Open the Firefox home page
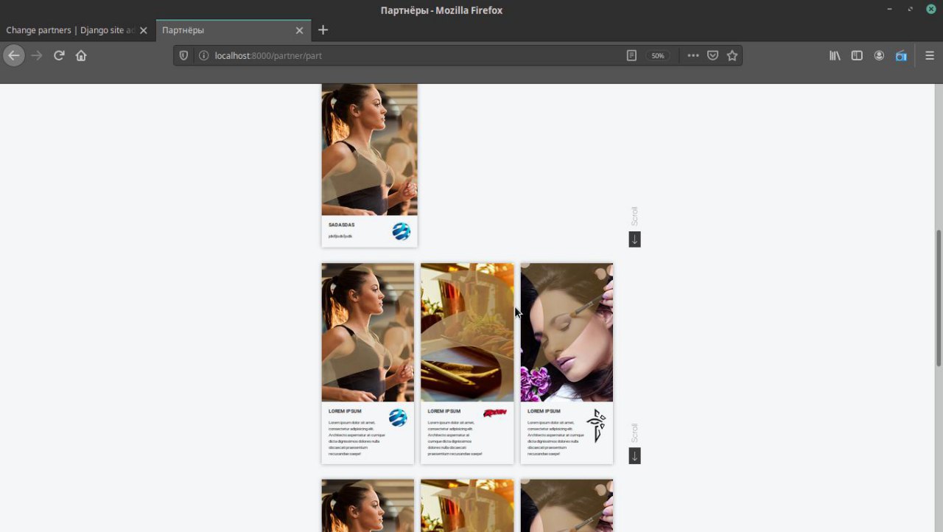This screenshot has width=943, height=532. pyautogui.click(x=81, y=55)
